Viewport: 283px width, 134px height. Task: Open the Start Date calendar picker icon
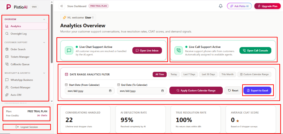(110, 91)
